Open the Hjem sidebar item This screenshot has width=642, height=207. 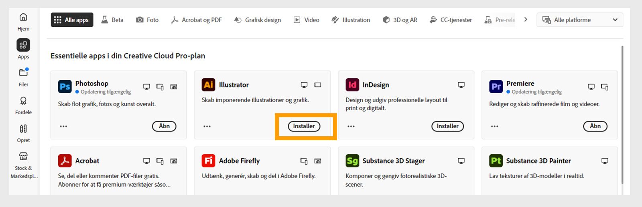coord(23,22)
